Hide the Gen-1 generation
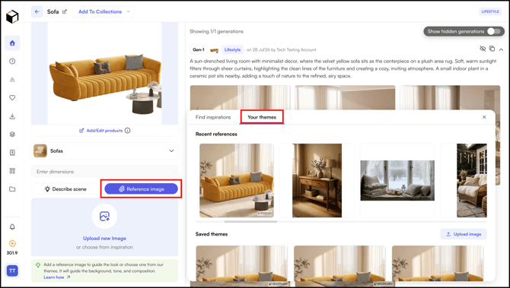 483,49
